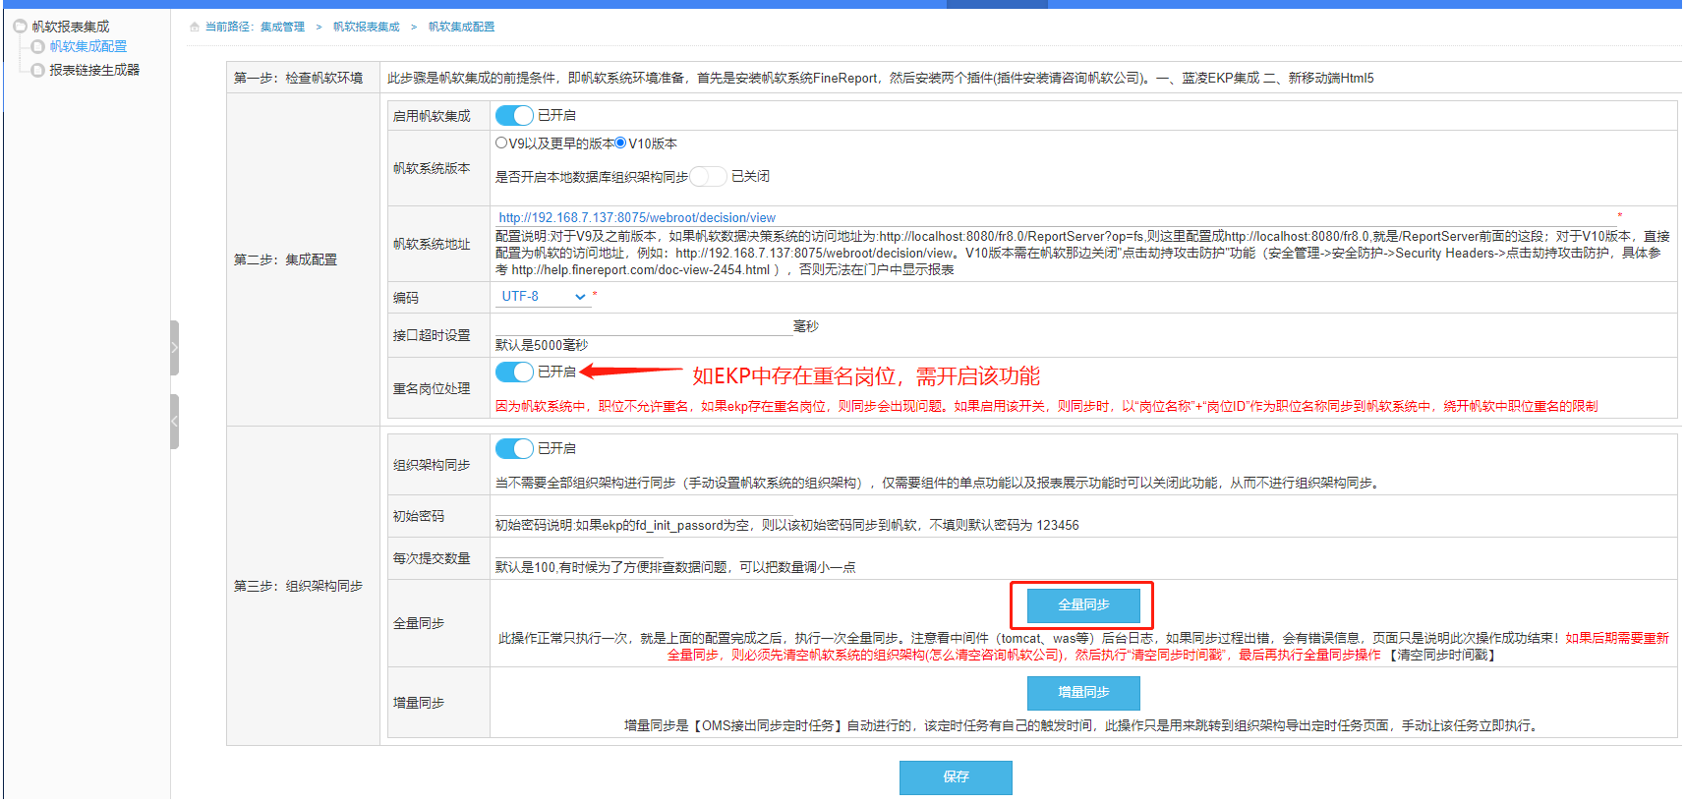Save the configuration with 保存 button
Image resolution: width=1685 pixels, height=803 pixels.
pyautogui.click(x=956, y=777)
